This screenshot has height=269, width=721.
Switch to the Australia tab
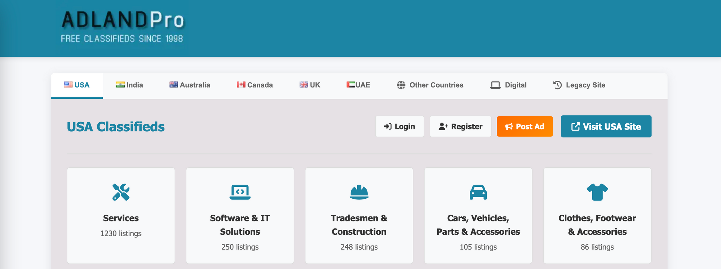click(190, 85)
